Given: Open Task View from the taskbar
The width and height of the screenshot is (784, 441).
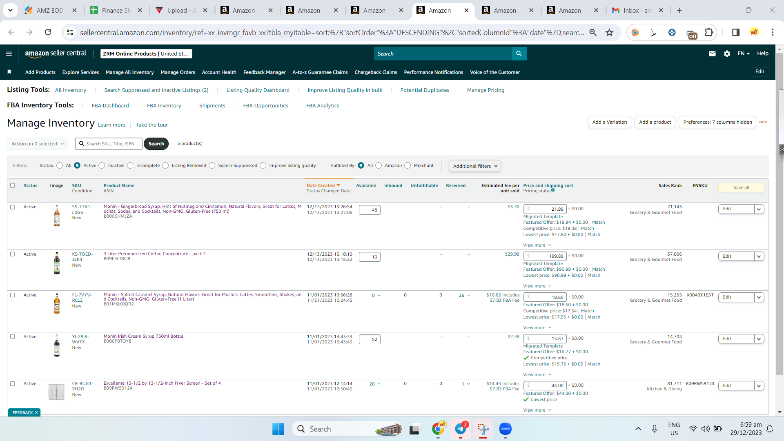Looking at the screenshot, I should [415, 429].
